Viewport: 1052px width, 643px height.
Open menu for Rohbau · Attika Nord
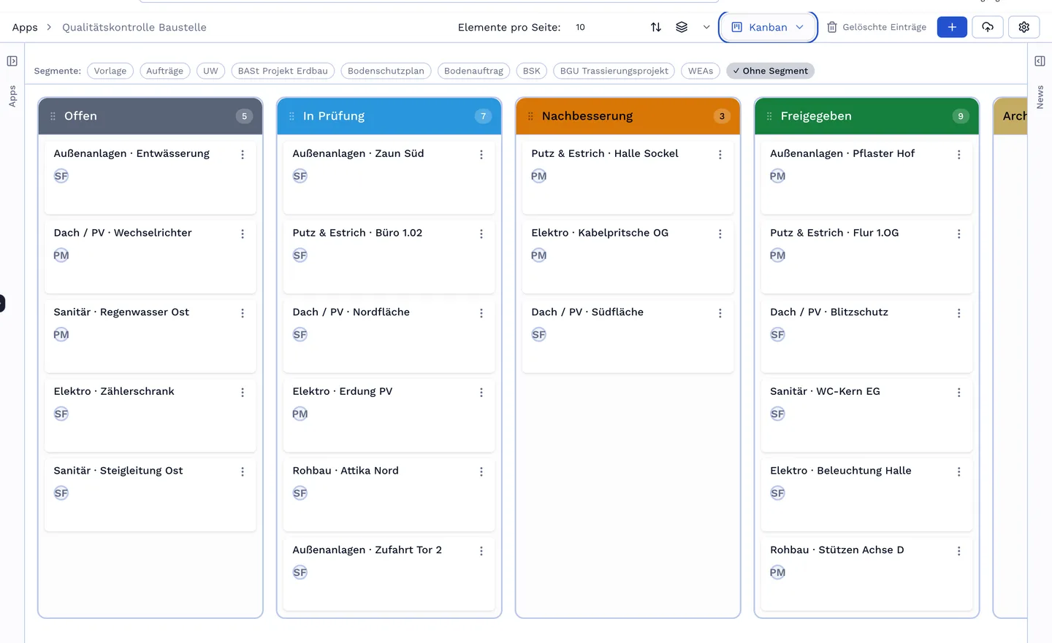[x=481, y=472]
